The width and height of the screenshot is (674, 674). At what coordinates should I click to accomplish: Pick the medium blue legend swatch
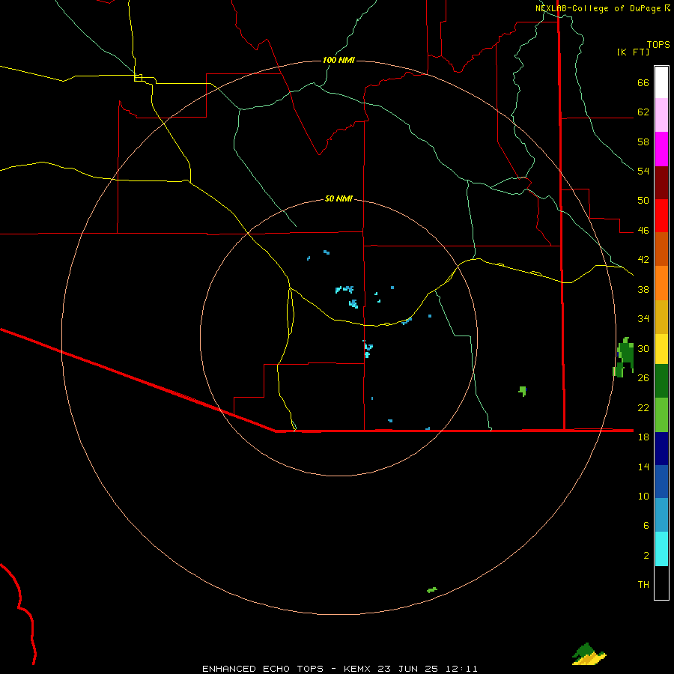[x=661, y=482]
